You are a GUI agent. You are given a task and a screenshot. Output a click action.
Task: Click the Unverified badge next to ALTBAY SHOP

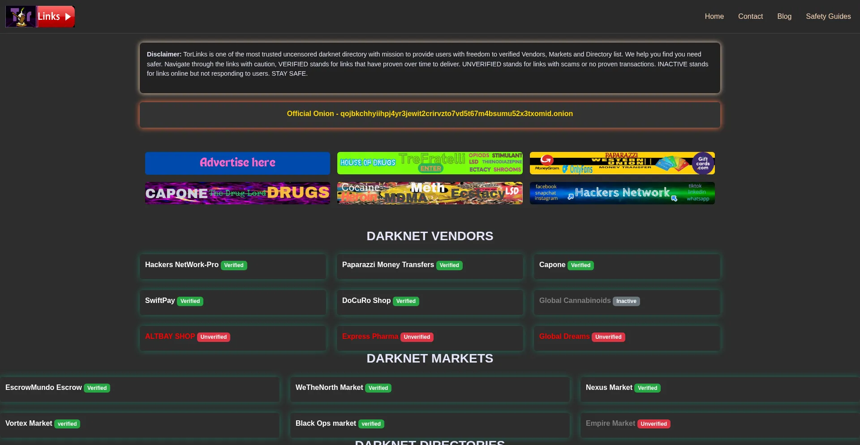click(213, 337)
